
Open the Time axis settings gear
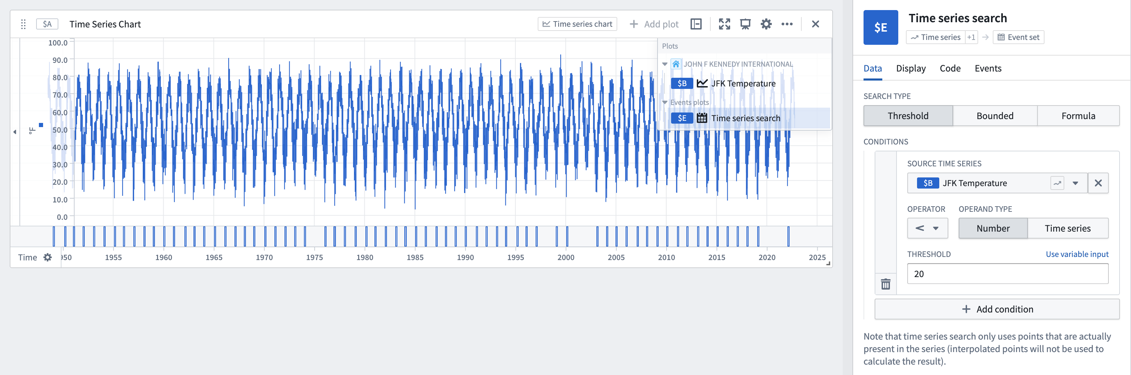click(48, 257)
